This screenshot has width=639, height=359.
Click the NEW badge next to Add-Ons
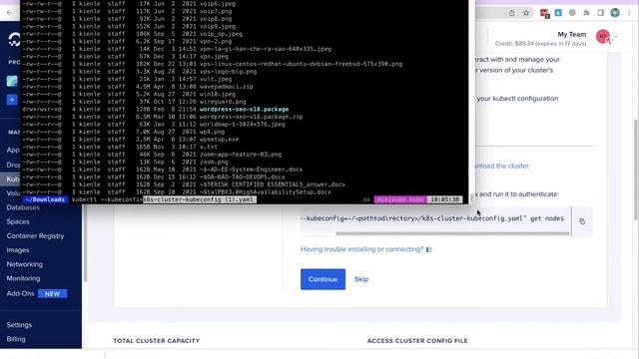click(52, 294)
